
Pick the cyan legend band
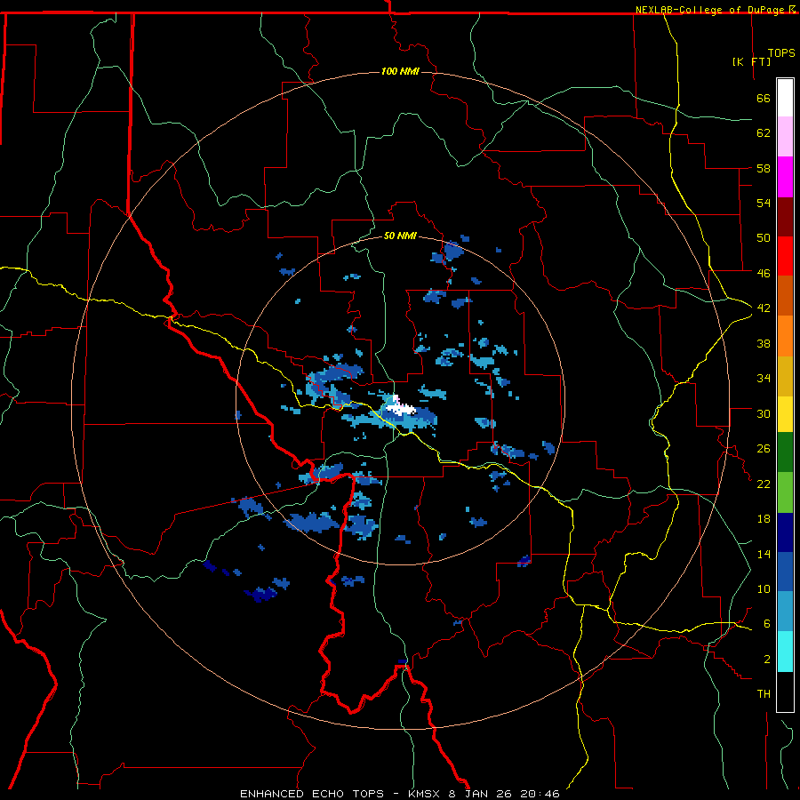pos(785,652)
